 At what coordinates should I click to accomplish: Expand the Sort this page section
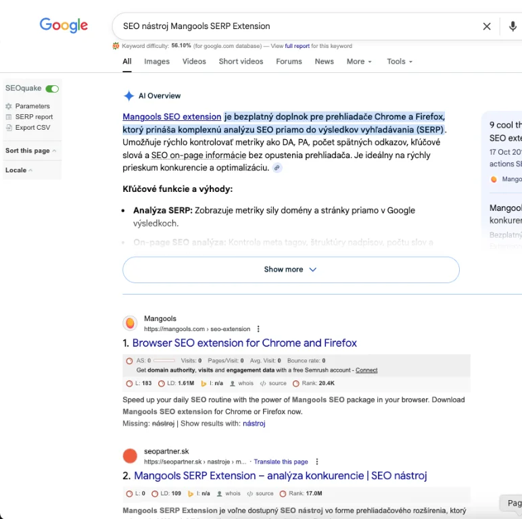pyautogui.click(x=30, y=151)
